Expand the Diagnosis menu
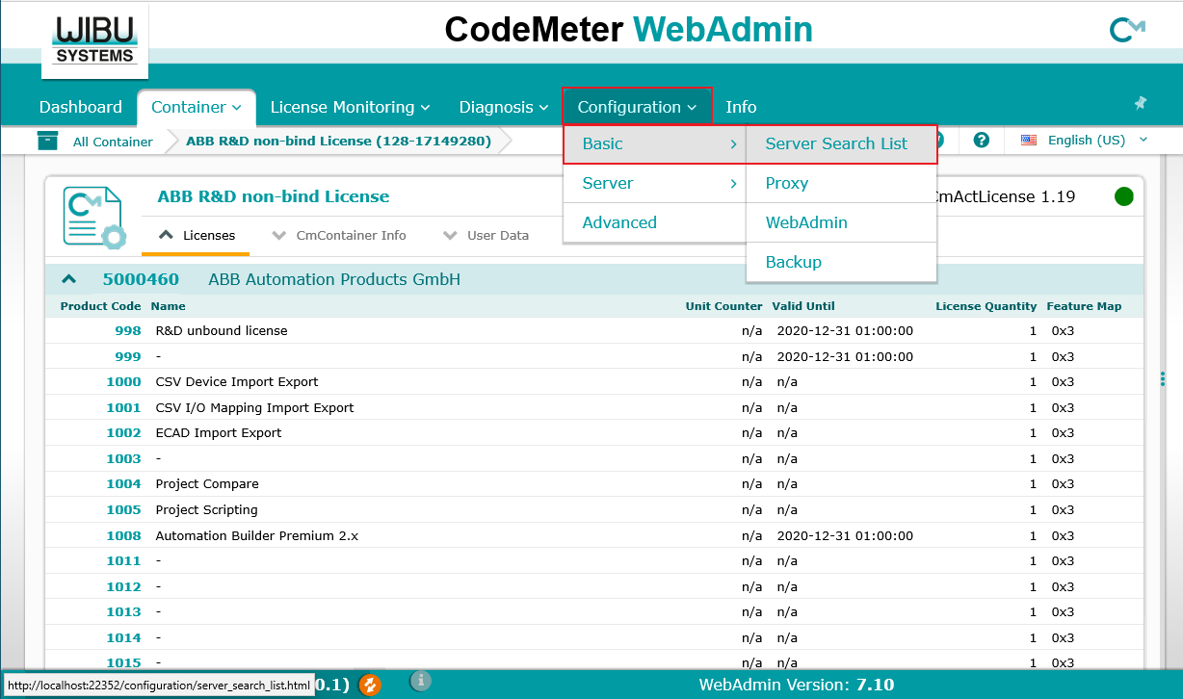1183x699 pixels. click(x=503, y=107)
